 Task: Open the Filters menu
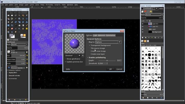point(42,5)
